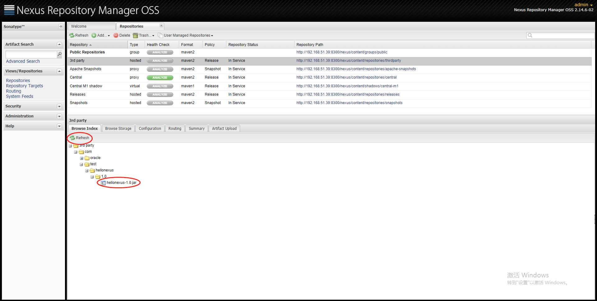Viewport: 597px width, 301px height.
Task: Open the Add repository menu
Action: coord(101,35)
